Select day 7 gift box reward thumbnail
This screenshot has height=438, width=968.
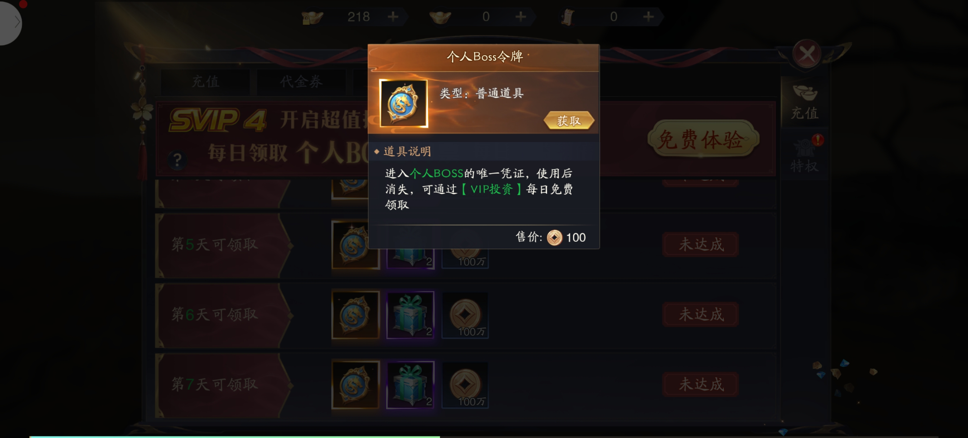[x=410, y=385]
